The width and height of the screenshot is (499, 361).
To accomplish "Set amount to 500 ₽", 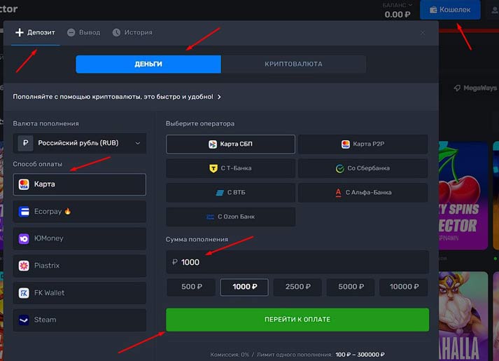I will [191, 287].
